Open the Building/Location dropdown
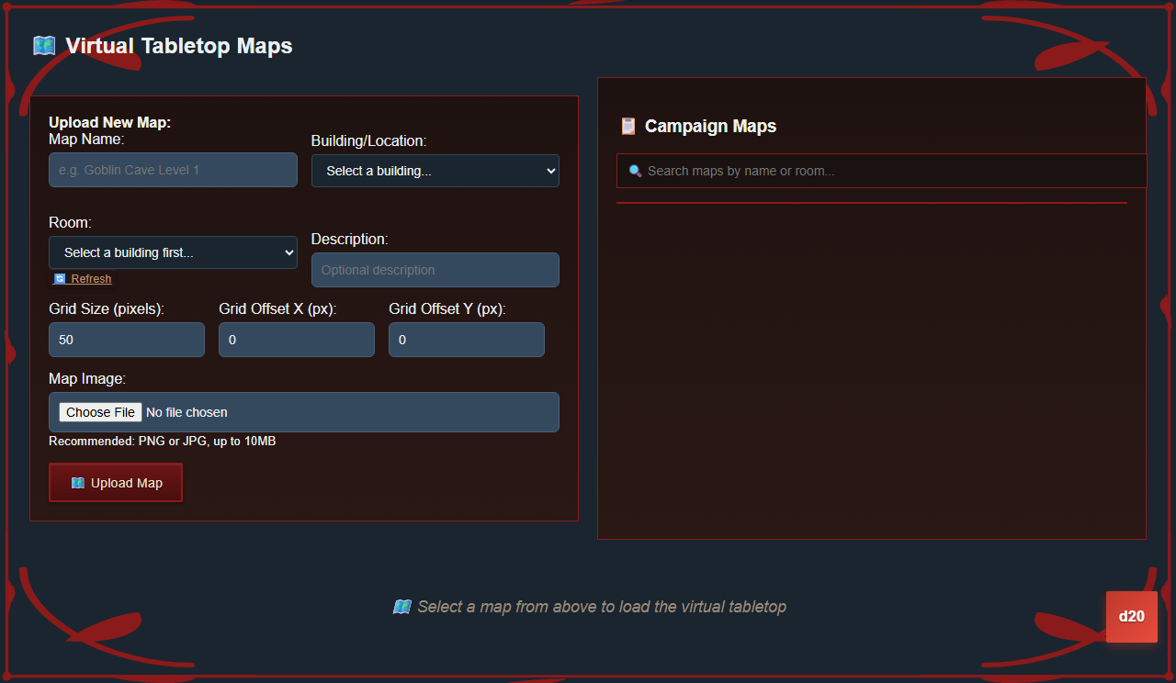1176x683 pixels. click(x=435, y=171)
